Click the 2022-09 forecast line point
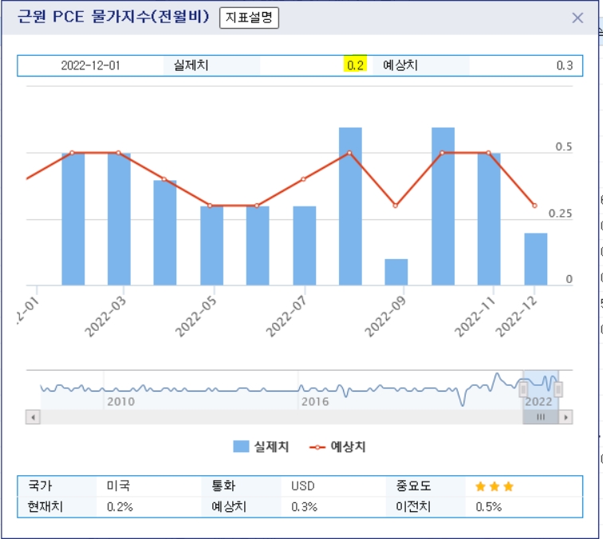 (396, 206)
